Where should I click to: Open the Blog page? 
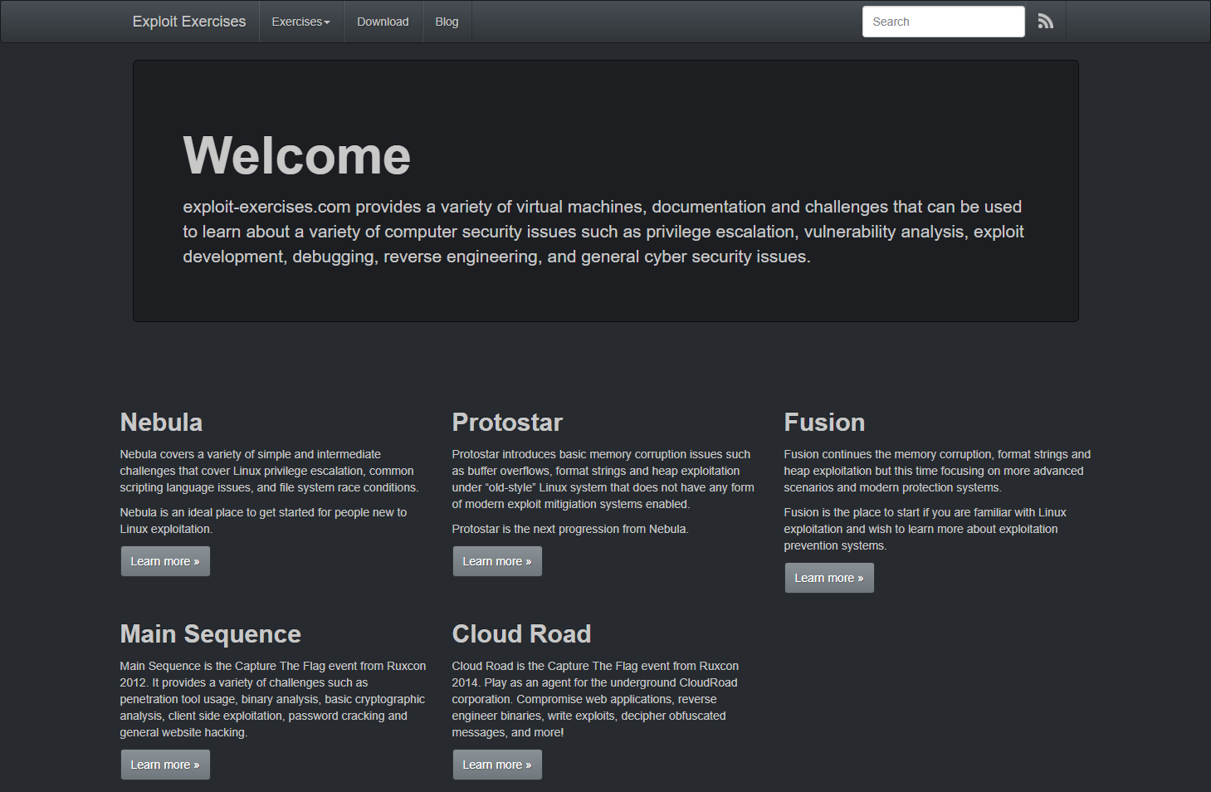(447, 22)
